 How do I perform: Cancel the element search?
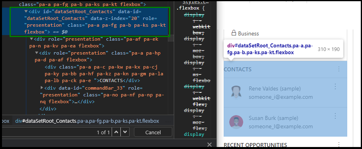pos(153,132)
